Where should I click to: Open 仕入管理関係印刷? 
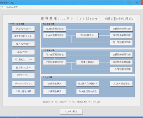[122, 69]
